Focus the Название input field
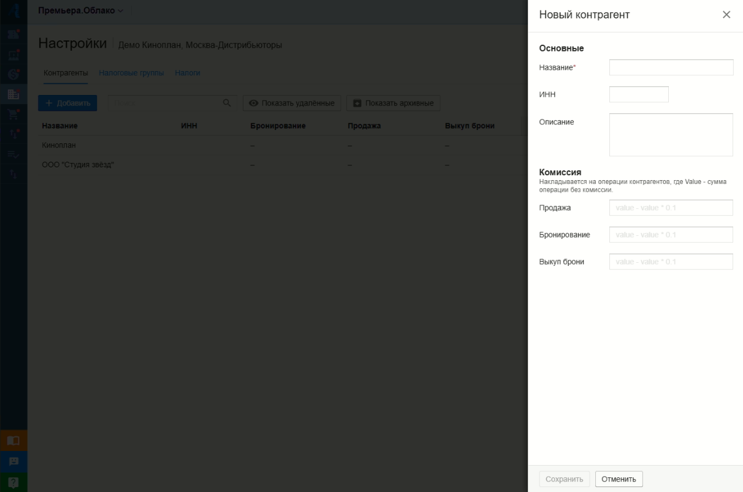Screen dimensions: 743x492 [671, 67]
